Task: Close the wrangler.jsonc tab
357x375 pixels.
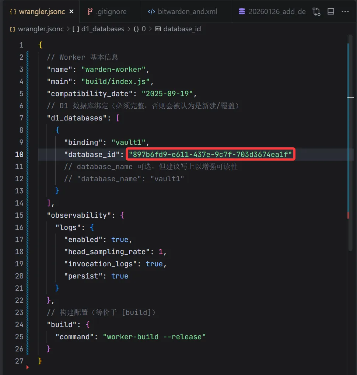Action: [x=71, y=11]
